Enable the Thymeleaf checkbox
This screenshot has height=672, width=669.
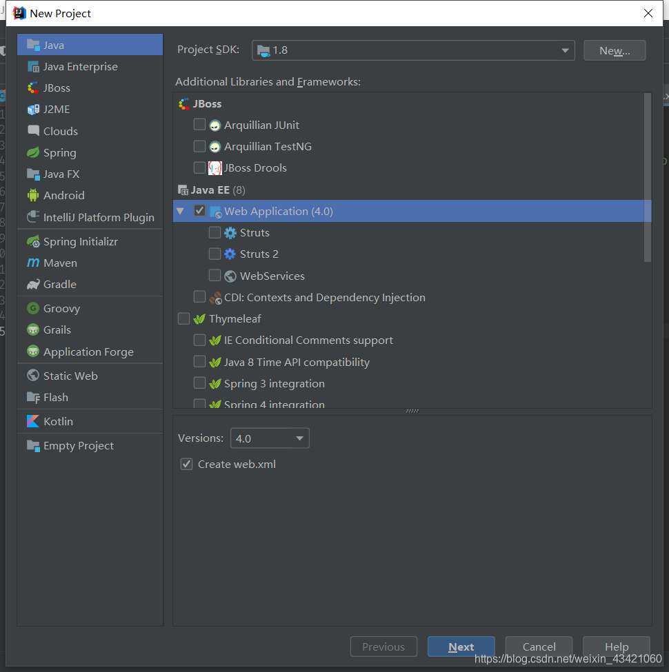tap(183, 318)
